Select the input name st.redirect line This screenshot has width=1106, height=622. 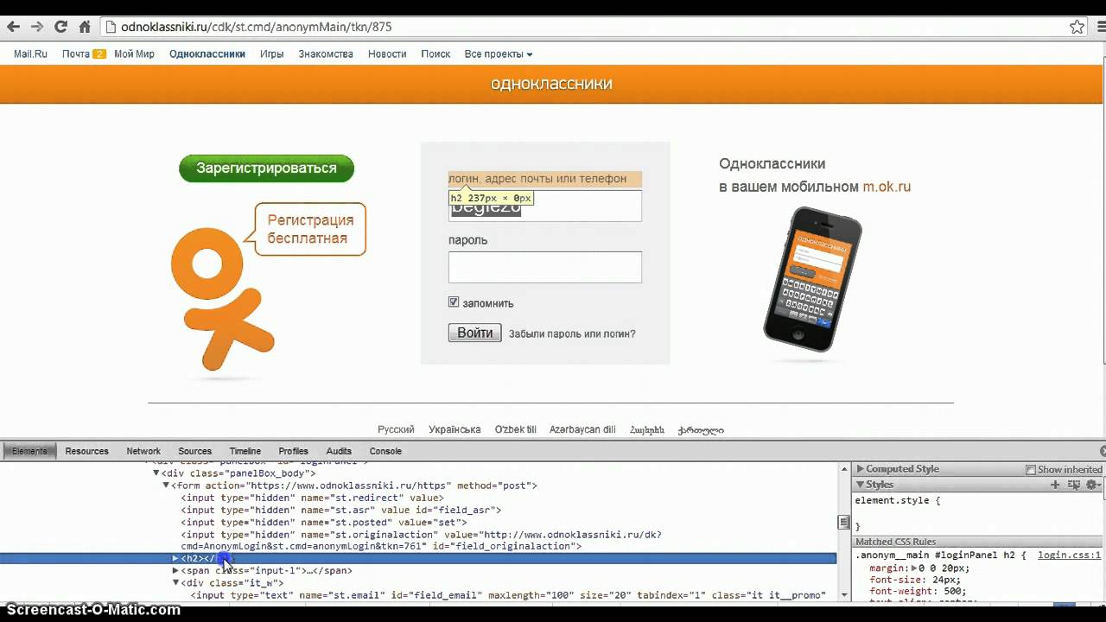312,498
